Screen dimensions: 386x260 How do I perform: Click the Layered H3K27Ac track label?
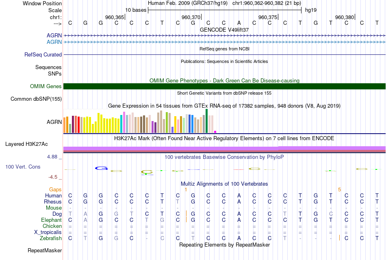26,144
